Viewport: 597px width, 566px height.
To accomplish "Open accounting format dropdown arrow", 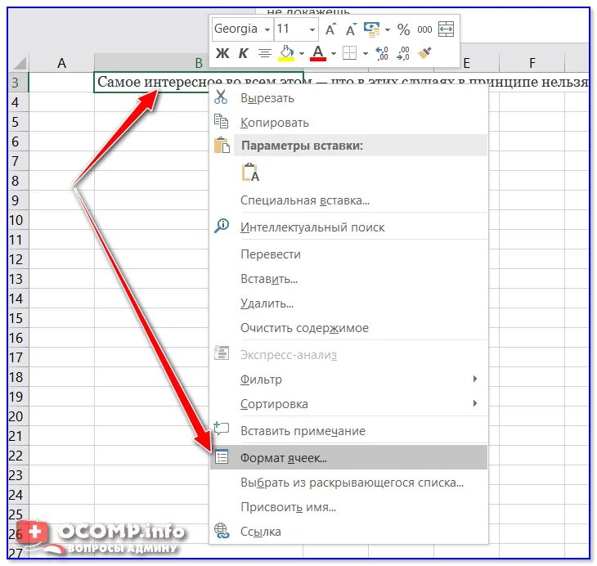I will pos(388,29).
